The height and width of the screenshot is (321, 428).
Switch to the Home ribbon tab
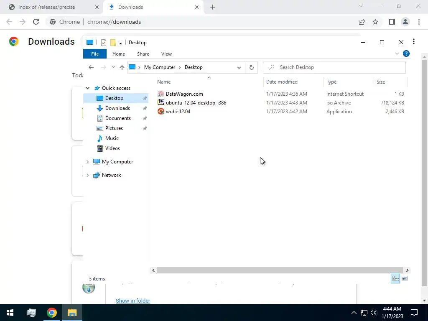tap(118, 54)
